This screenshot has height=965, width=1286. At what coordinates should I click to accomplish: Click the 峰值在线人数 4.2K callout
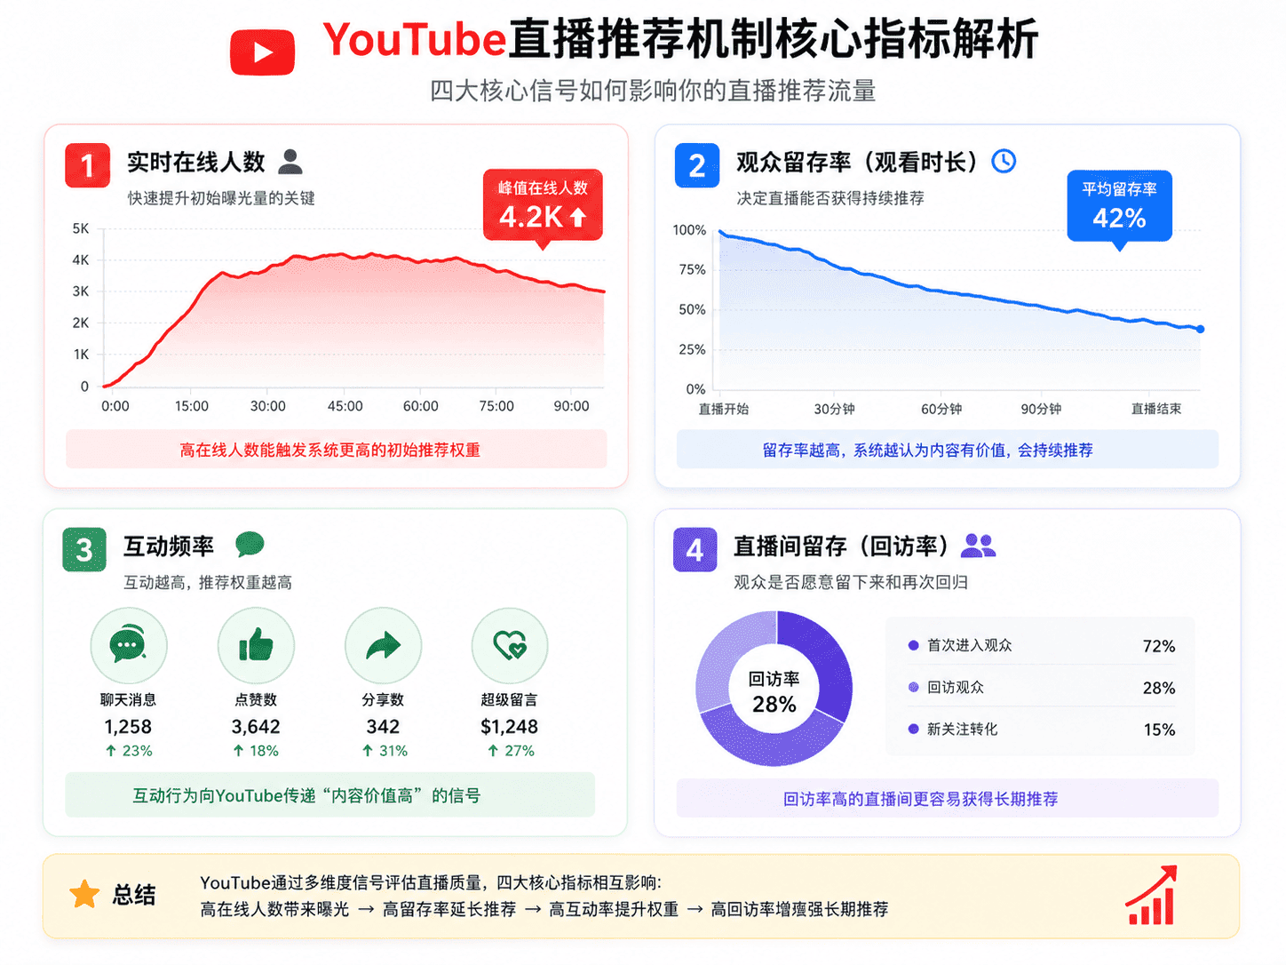pyautogui.click(x=543, y=205)
